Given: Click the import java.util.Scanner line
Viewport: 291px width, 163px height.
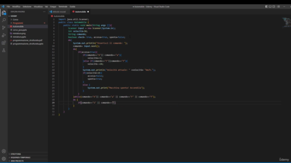Looking at the screenshot, I should pos(74,19).
